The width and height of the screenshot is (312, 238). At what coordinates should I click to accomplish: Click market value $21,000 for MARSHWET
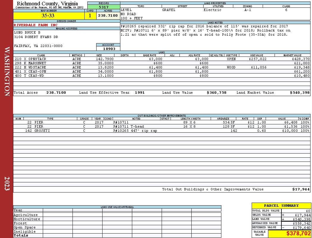302,63
